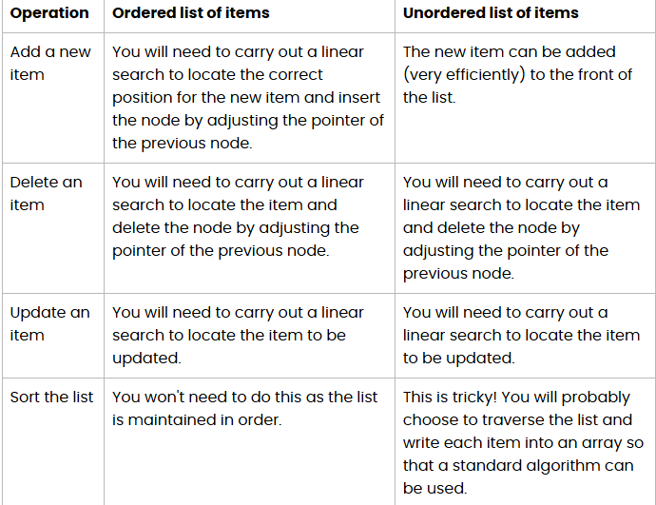The height and width of the screenshot is (505, 656).
Task: Select the 'Update an item' row label
Action: pyautogui.click(x=49, y=323)
